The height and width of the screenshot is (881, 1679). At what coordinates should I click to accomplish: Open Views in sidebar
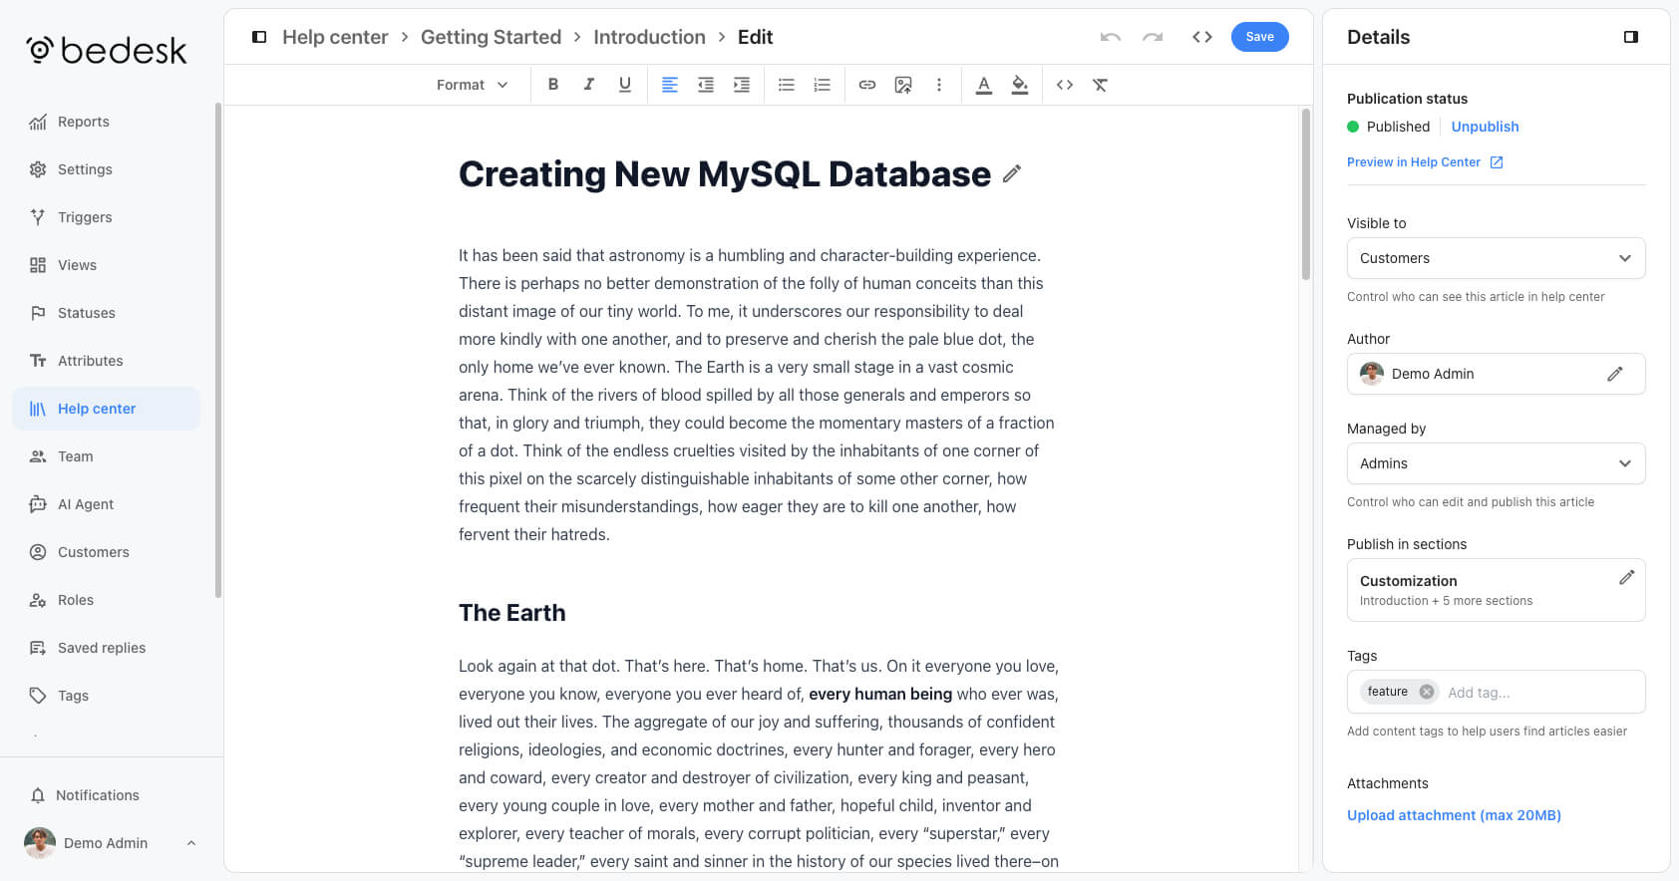[106, 265]
